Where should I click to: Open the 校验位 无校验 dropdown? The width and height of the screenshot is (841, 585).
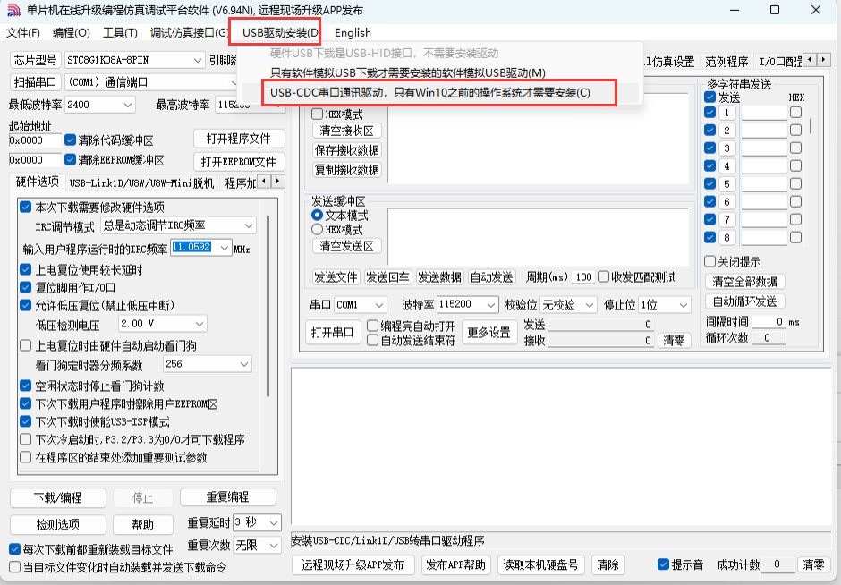click(x=590, y=305)
